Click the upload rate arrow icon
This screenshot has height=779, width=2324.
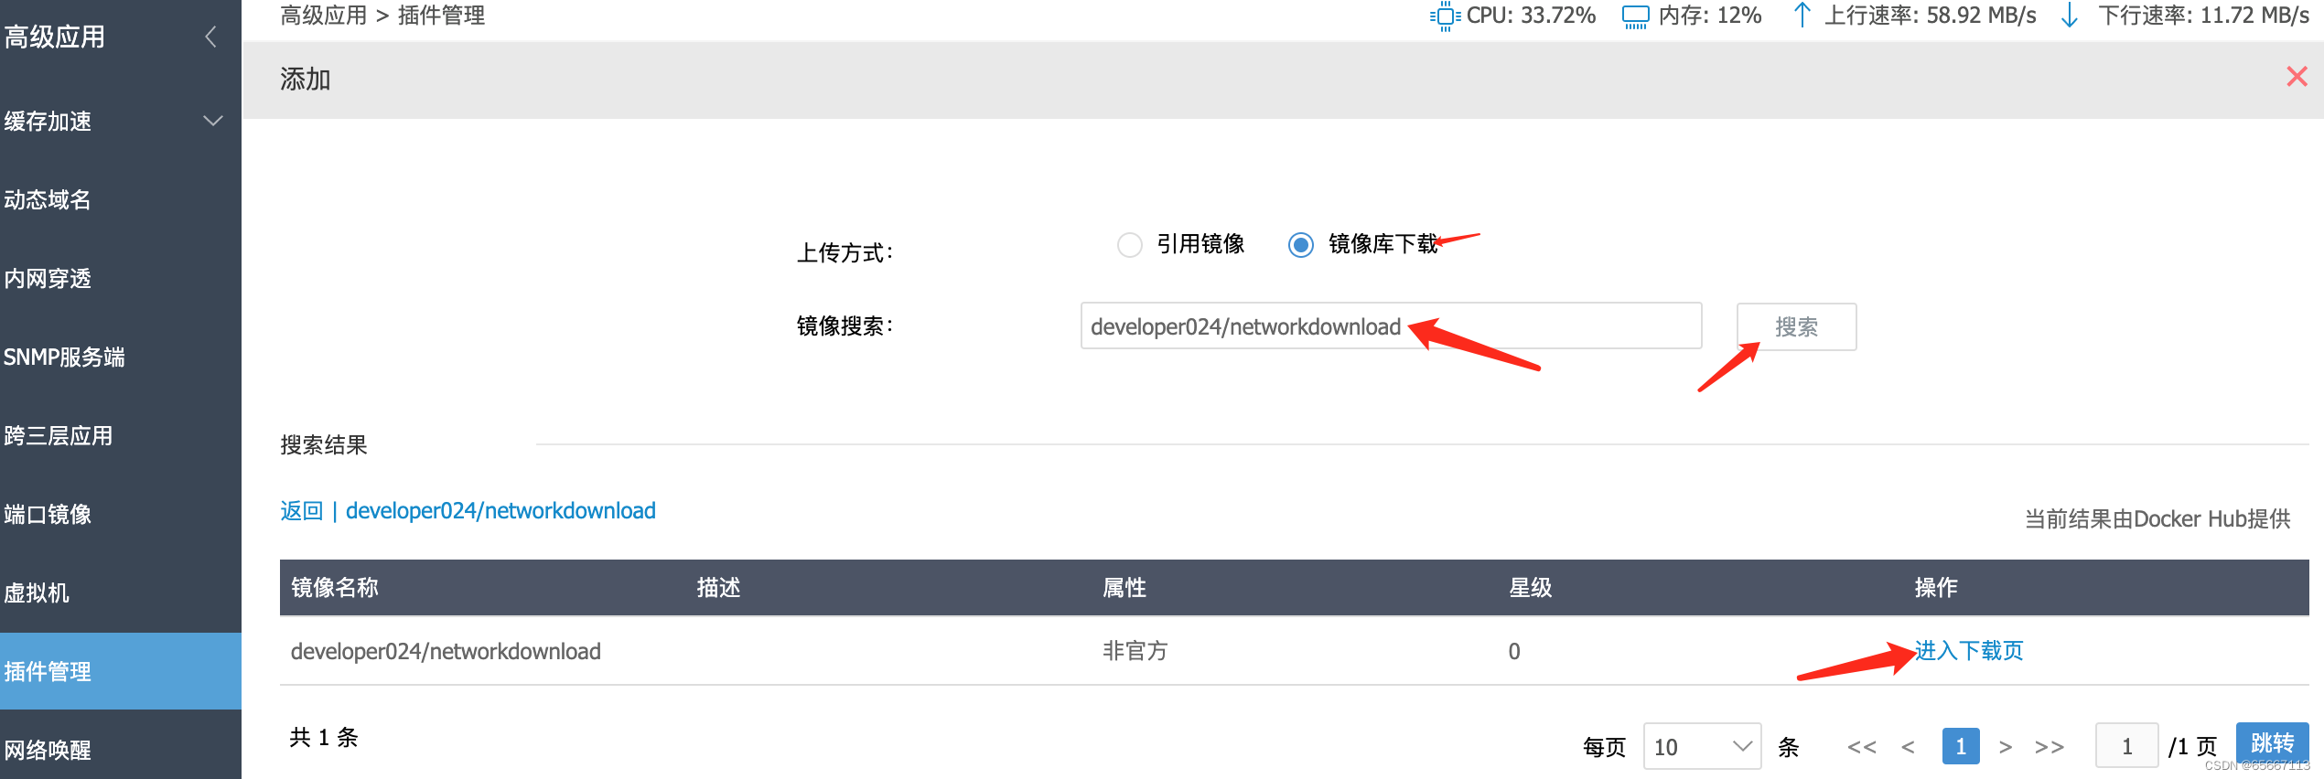pos(1802,16)
